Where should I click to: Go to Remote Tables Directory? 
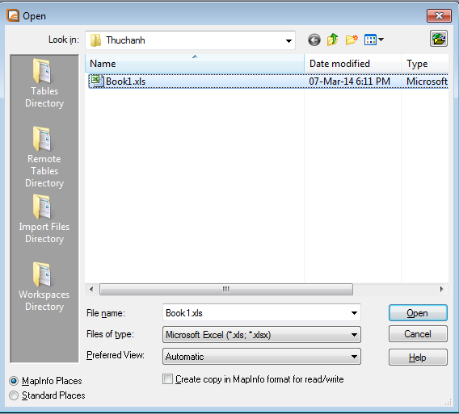coord(44,157)
